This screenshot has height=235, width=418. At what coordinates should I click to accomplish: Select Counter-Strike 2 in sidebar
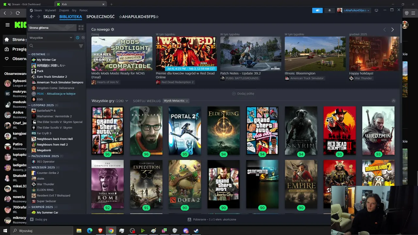coord(48,173)
